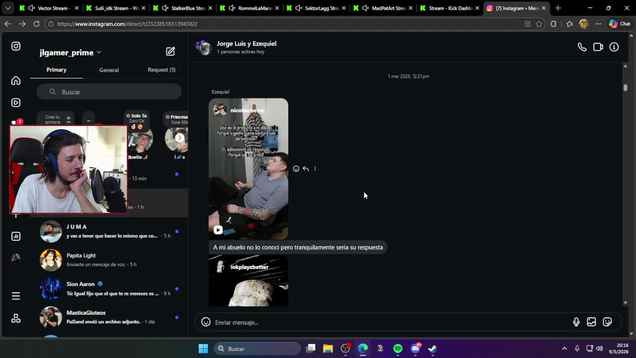636x358 pixels.
Task: Open the hamburger More menu
Action: (16, 296)
